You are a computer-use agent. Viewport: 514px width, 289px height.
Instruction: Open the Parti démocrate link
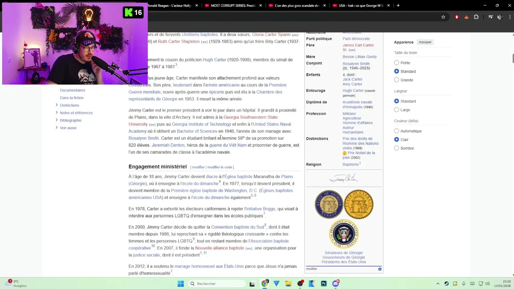pos(356,39)
